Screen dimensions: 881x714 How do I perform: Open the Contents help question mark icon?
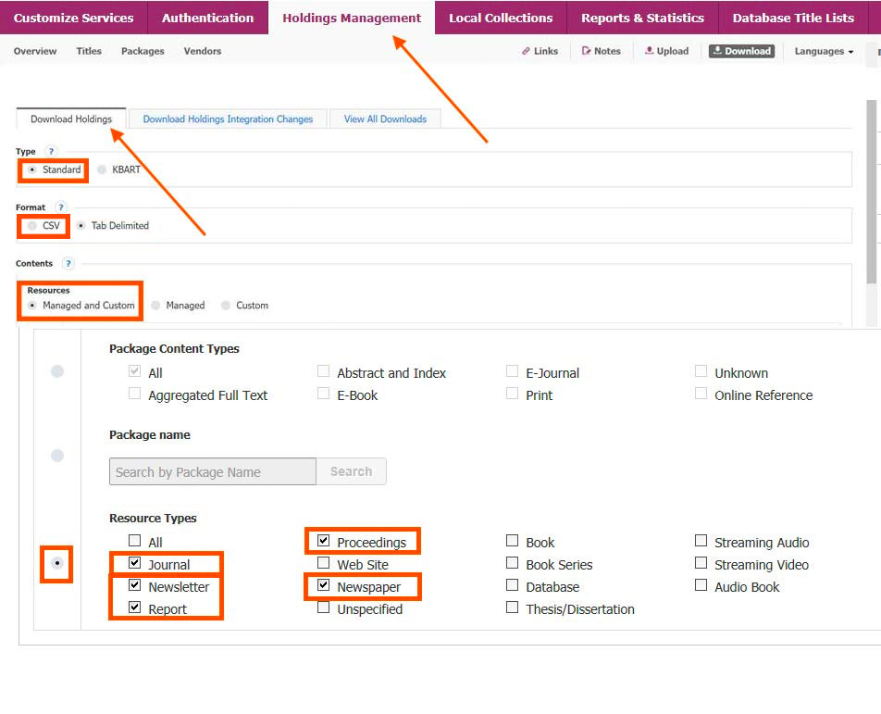[68, 263]
